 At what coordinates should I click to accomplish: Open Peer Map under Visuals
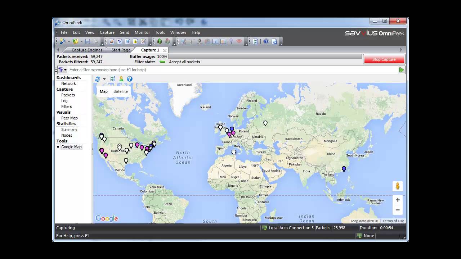[70, 118]
